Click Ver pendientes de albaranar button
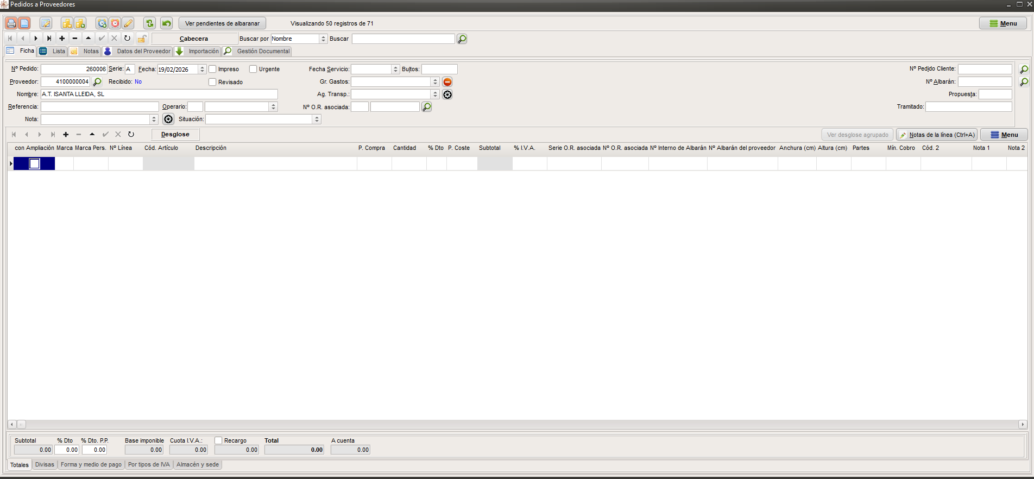The width and height of the screenshot is (1034, 479). pos(222,23)
